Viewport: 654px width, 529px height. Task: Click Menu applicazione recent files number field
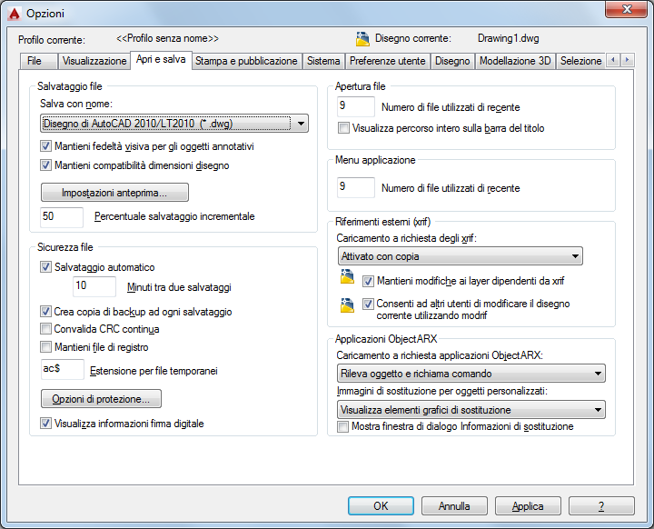(x=356, y=187)
